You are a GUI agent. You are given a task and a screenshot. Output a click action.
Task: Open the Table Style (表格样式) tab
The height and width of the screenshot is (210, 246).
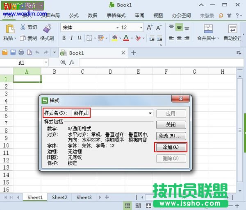tap(116, 16)
